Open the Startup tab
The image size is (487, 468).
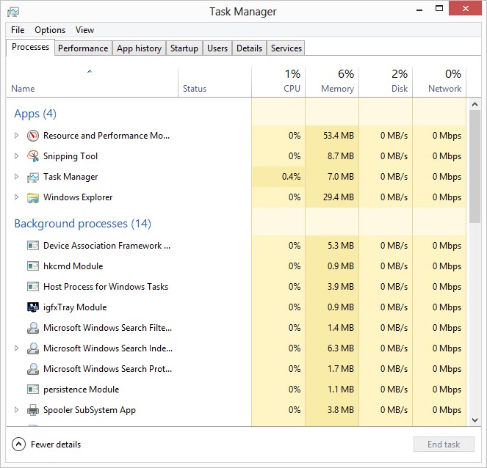184,48
